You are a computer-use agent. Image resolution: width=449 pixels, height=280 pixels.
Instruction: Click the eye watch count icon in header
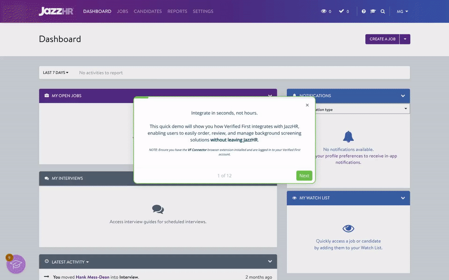324,12
